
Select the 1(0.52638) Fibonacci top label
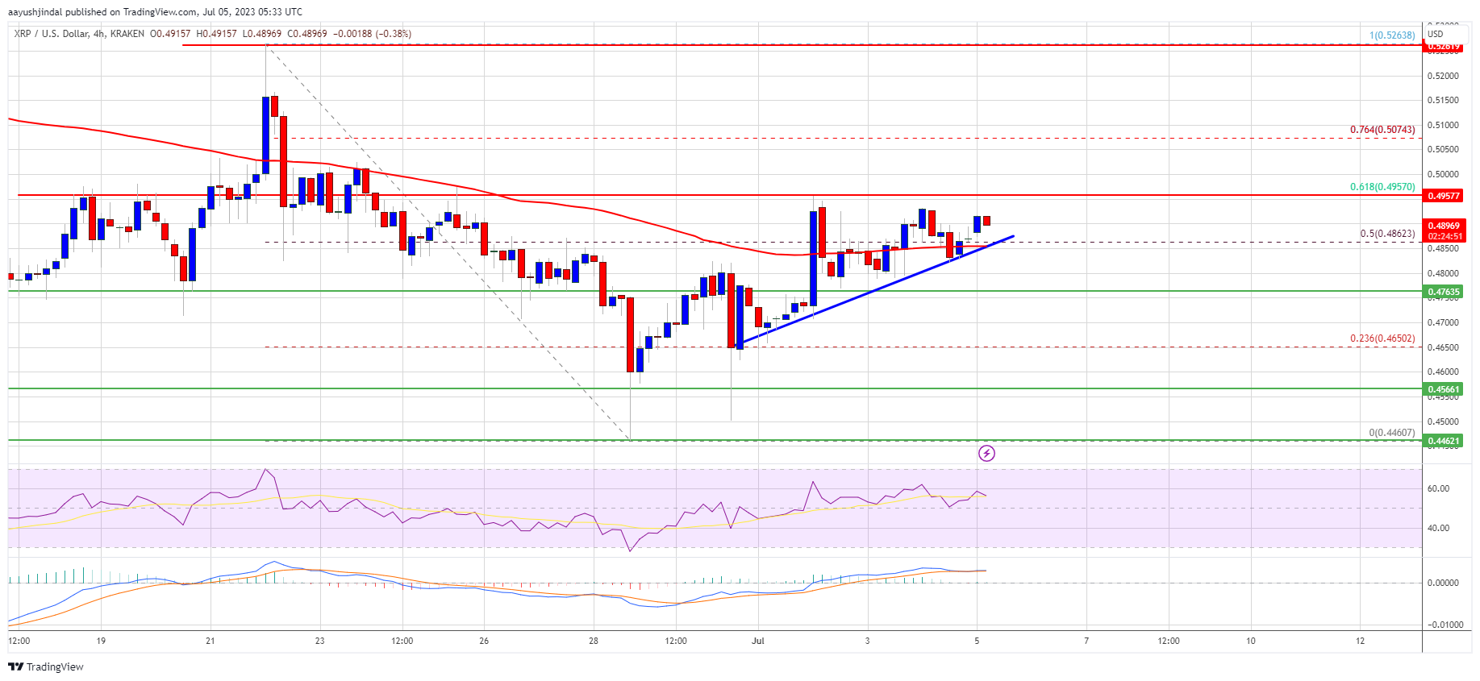[x=1392, y=35]
